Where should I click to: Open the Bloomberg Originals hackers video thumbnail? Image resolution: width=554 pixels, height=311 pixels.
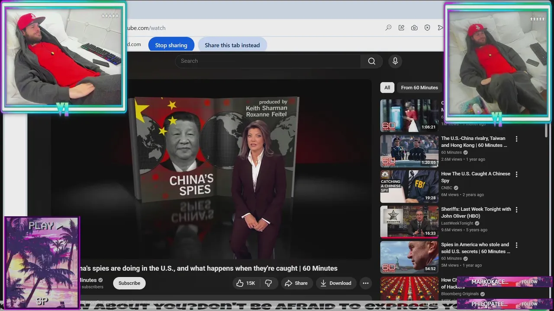coord(409,288)
